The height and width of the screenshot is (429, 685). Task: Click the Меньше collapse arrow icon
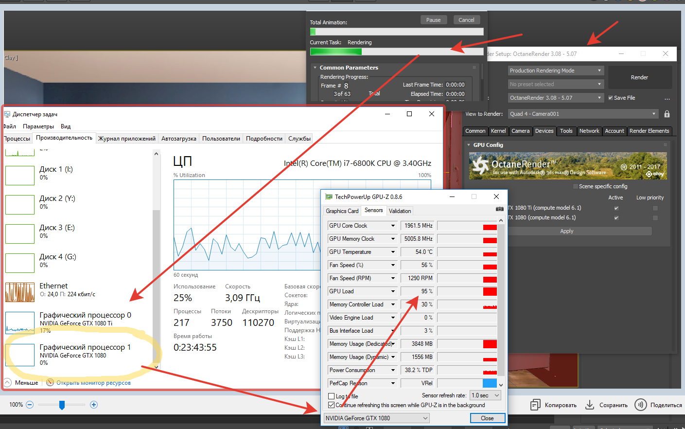(x=7, y=382)
